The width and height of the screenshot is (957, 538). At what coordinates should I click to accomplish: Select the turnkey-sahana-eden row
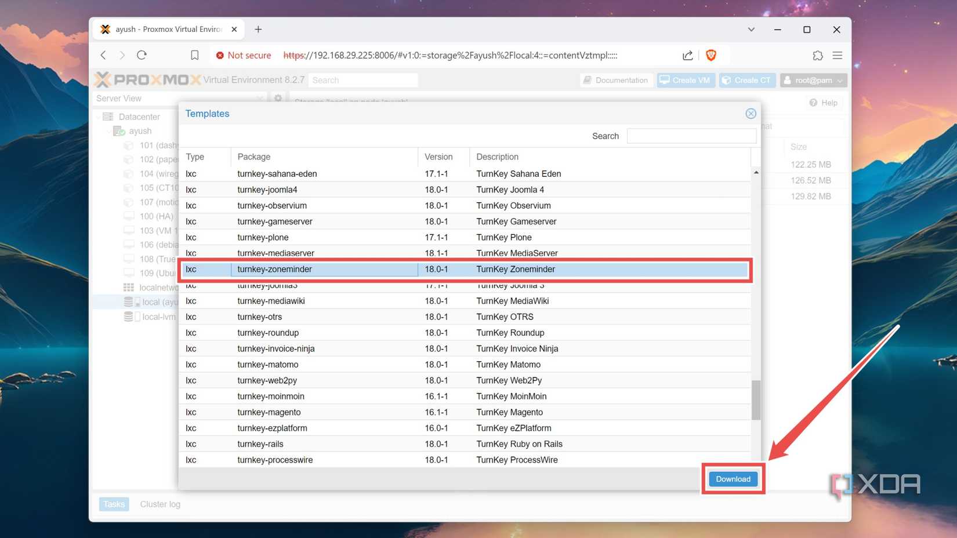point(465,174)
